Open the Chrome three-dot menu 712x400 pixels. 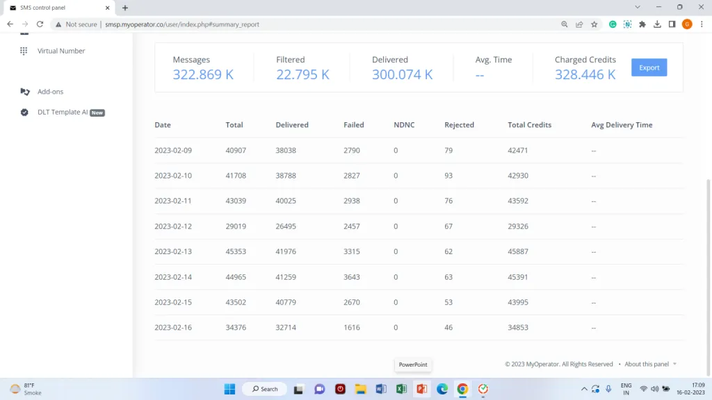click(702, 24)
